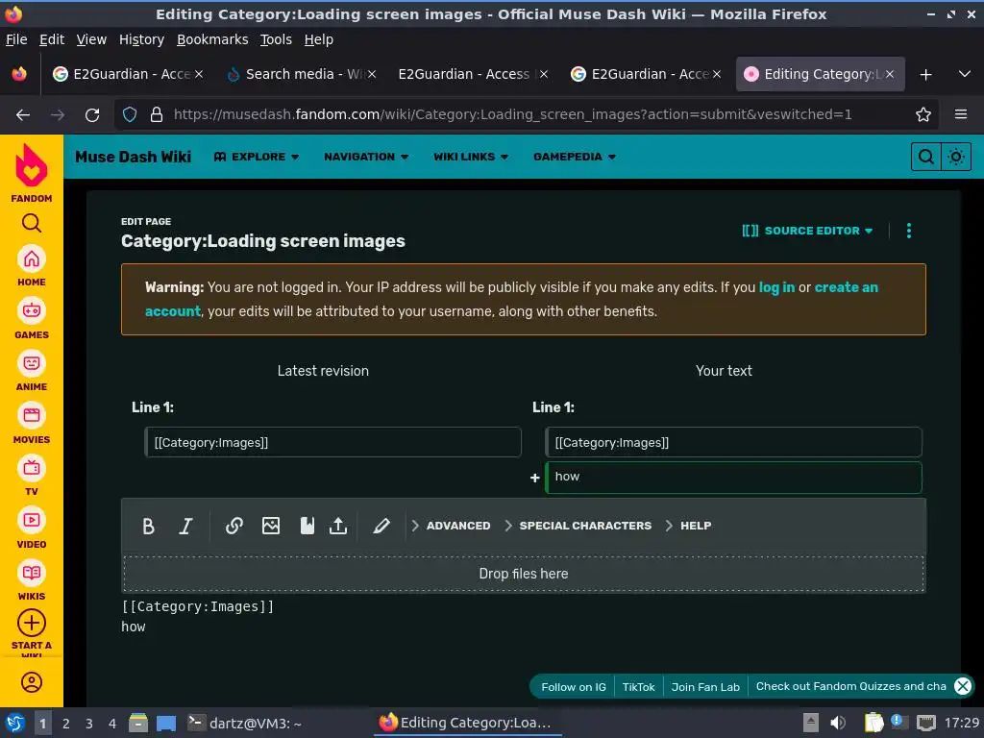
Task: Open Muse Dash Wiki title link
Action: coord(133,157)
